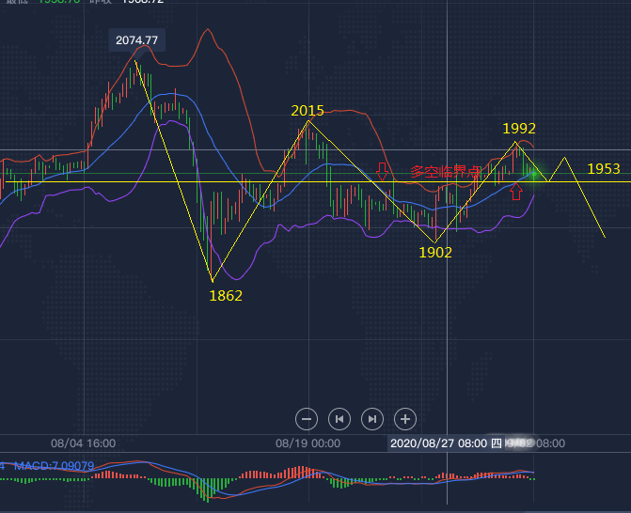Click the 1992 peak label
631x513 pixels.
519,129
